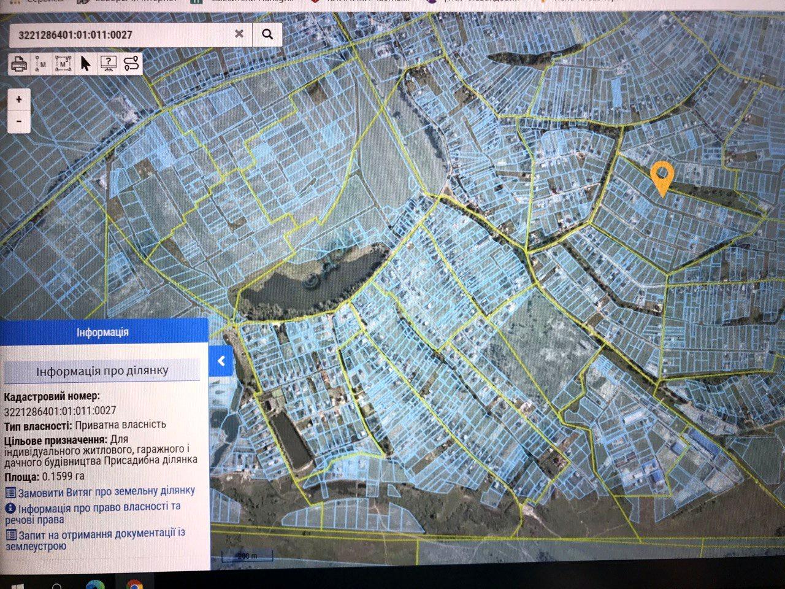Open Замовити Витяг про земельну ділянку link
This screenshot has height=589, width=785.
(x=105, y=491)
